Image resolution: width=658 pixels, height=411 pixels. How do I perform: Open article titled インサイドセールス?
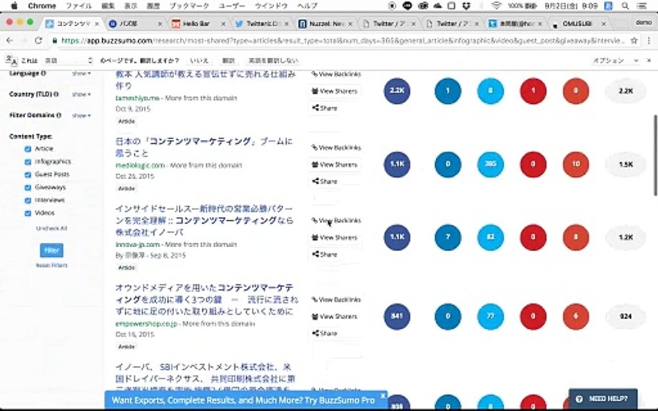point(204,220)
